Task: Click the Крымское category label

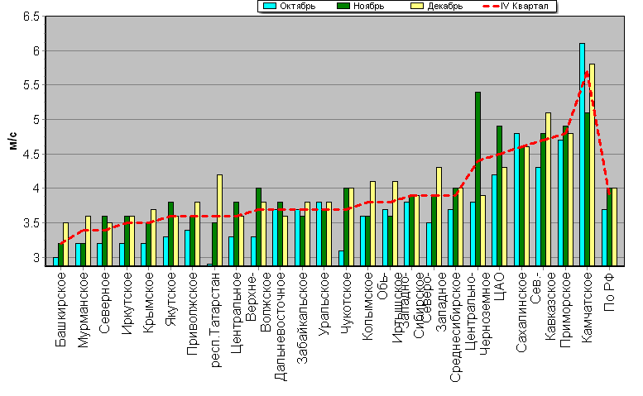Action: [x=148, y=303]
